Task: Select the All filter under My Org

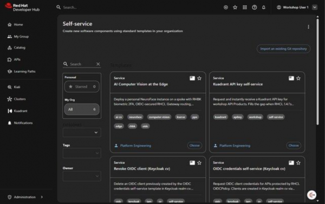Action: tap(82, 110)
